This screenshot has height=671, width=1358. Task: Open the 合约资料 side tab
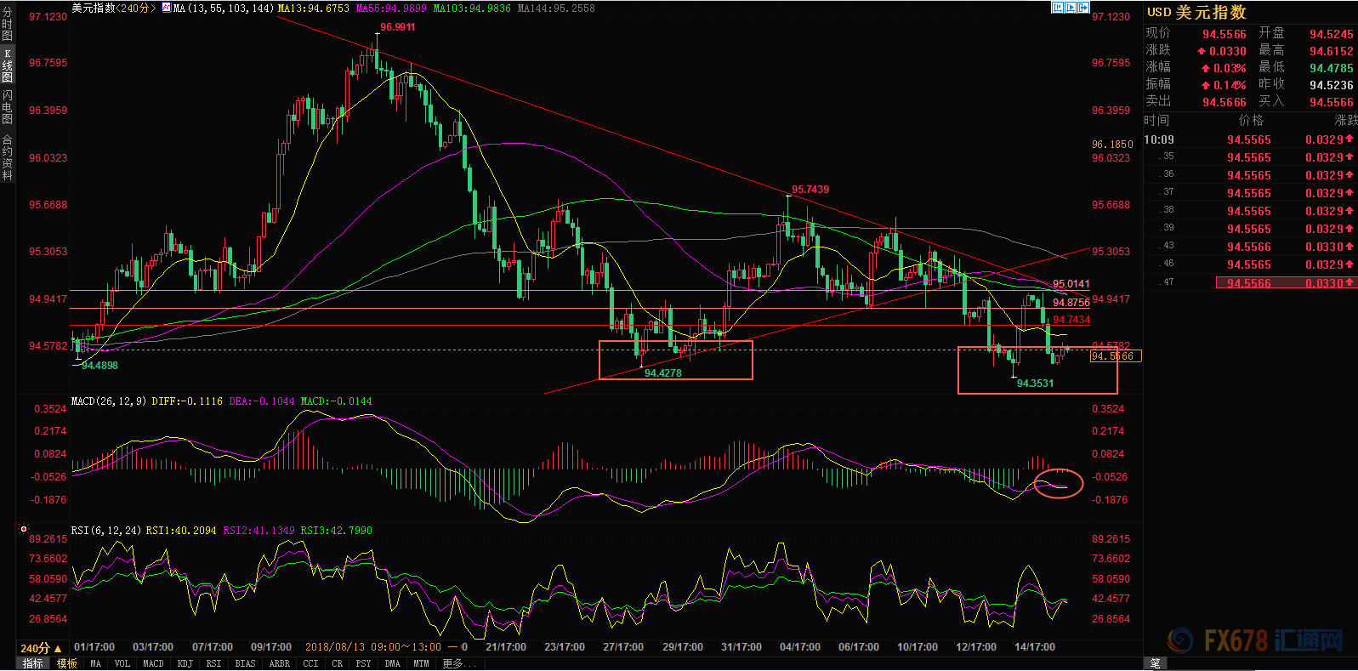click(x=8, y=158)
